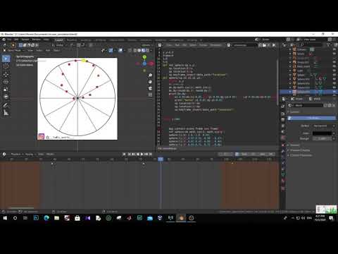Image resolution: width=338 pixels, height=254 pixels.
Task: Click the timeline horizontal scrollbar
Action: [21, 208]
